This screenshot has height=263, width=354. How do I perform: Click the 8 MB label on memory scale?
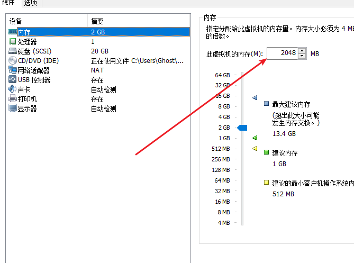point(224,212)
